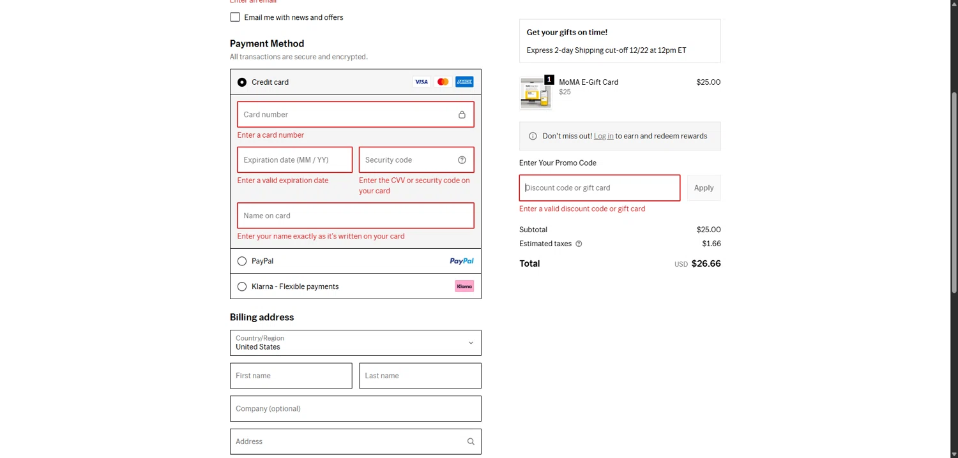Viewport: 958px width, 458px height.
Task: Click the Visa card logo
Action: pos(421,82)
